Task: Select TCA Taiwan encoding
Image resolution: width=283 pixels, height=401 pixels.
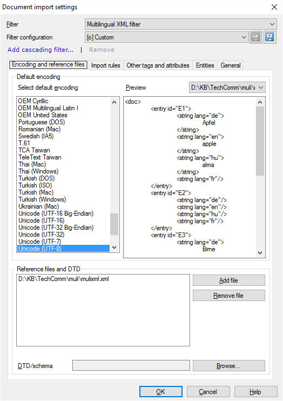Action: tap(63, 150)
